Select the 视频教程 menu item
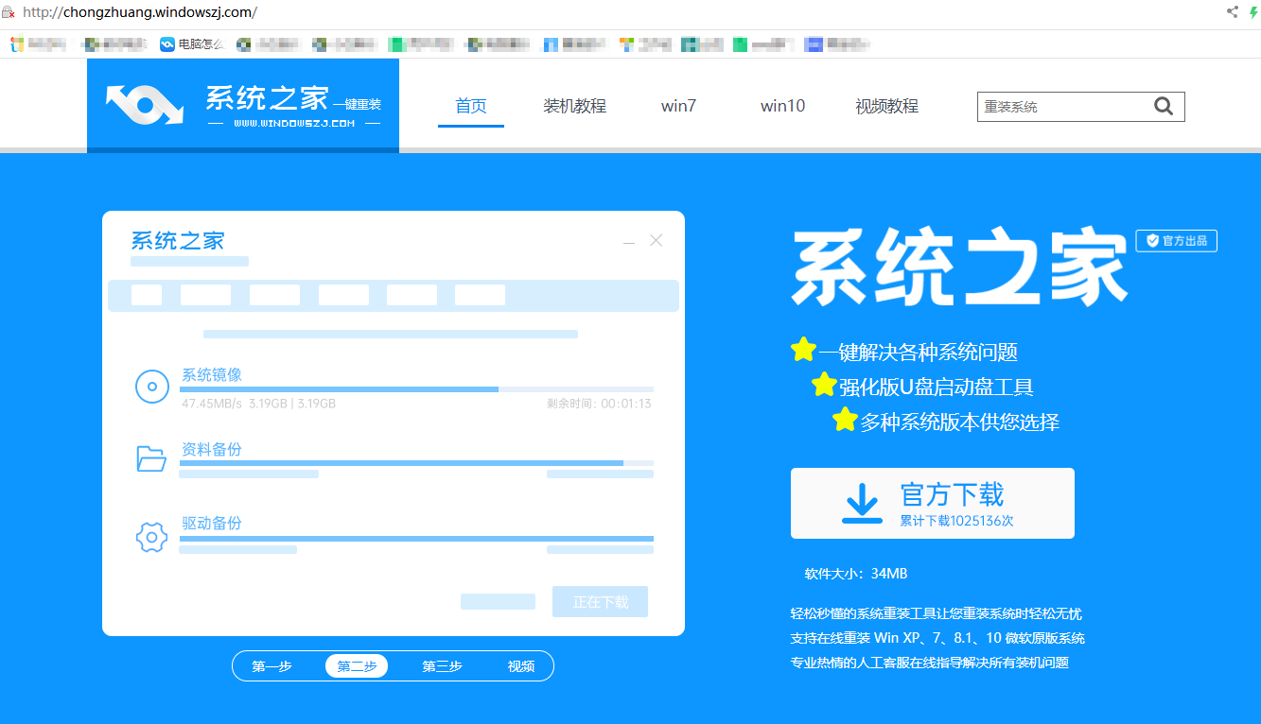Screen dimensions: 1261x724 click(x=885, y=106)
